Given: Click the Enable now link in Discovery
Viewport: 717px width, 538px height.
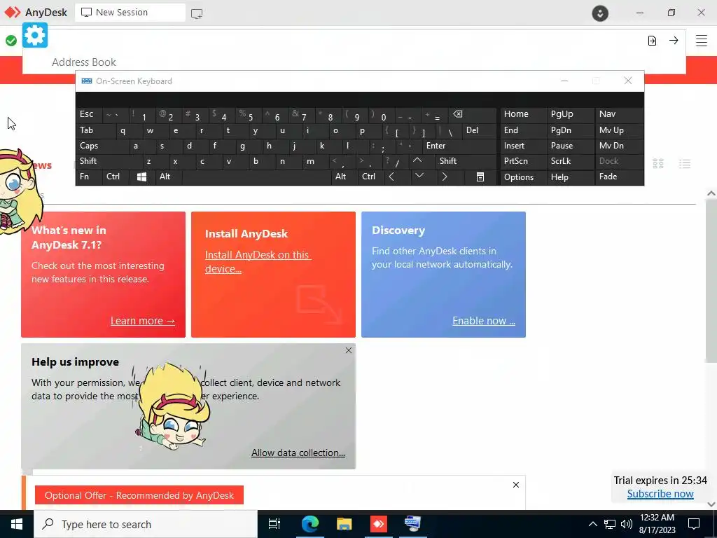Looking at the screenshot, I should pyautogui.click(x=484, y=321).
